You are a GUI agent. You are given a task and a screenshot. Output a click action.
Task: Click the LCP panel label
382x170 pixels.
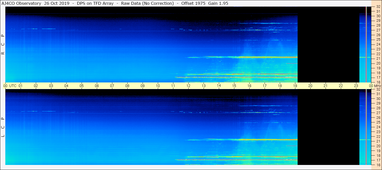[x=3, y=127]
